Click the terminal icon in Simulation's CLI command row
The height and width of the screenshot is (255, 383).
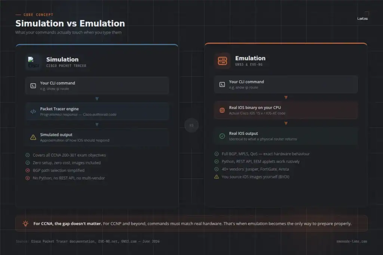[x=33, y=86]
